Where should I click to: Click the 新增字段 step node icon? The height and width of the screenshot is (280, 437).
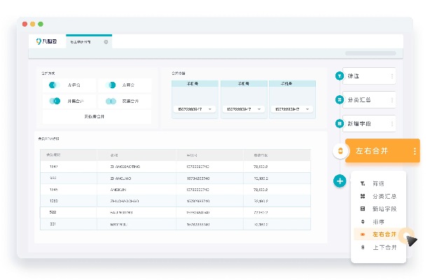pos(340,123)
